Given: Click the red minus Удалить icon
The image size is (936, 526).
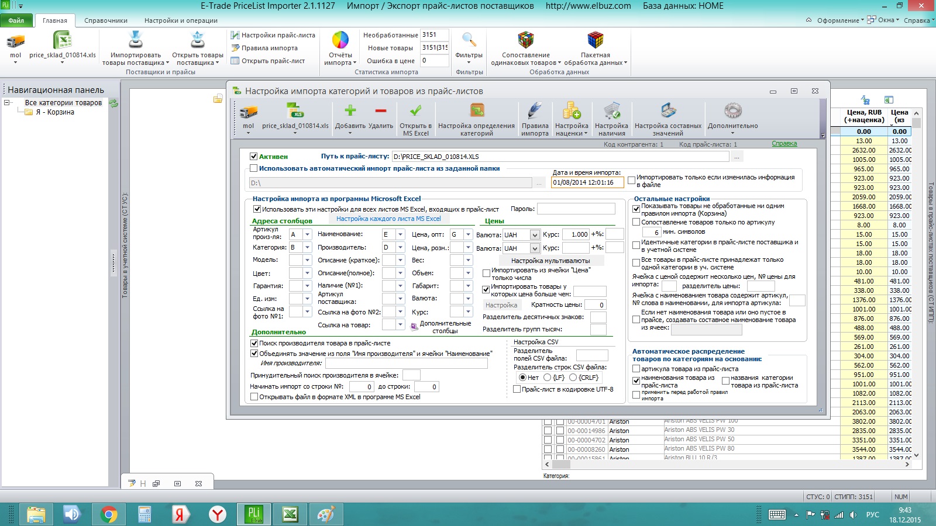Looking at the screenshot, I should [x=381, y=110].
